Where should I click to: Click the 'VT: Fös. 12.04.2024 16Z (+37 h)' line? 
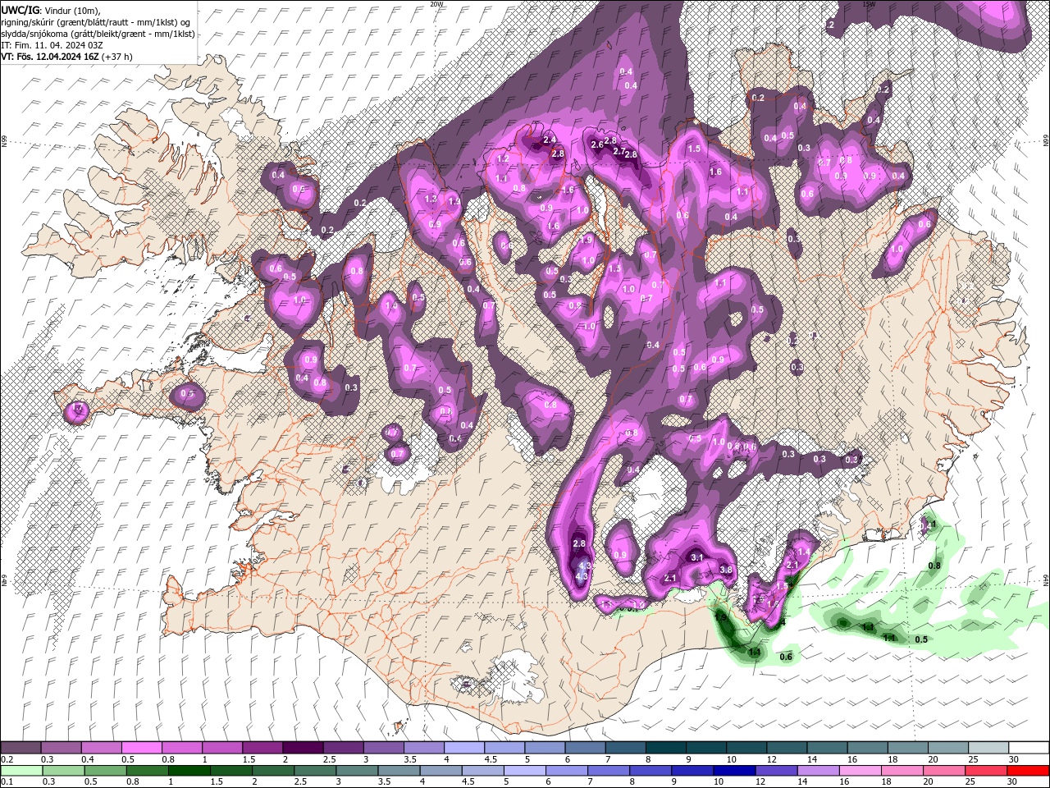[x=66, y=57]
